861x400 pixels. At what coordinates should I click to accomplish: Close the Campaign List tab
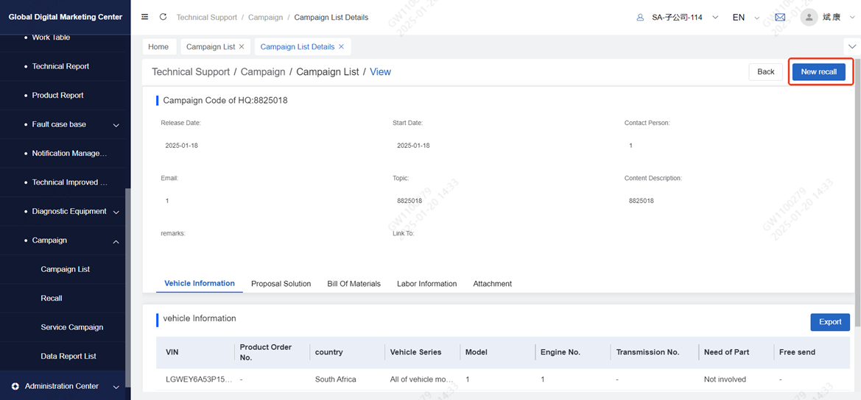pos(242,47)
